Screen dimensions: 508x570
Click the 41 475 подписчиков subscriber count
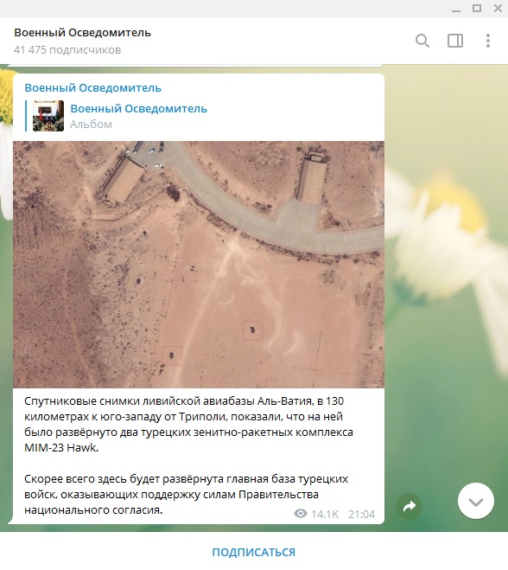(67, 50)
